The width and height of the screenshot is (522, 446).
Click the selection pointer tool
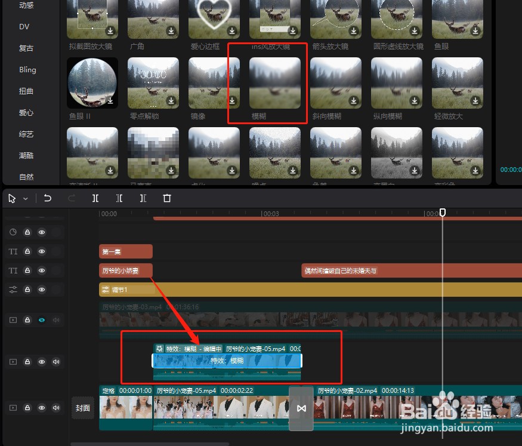click(12, 198)
